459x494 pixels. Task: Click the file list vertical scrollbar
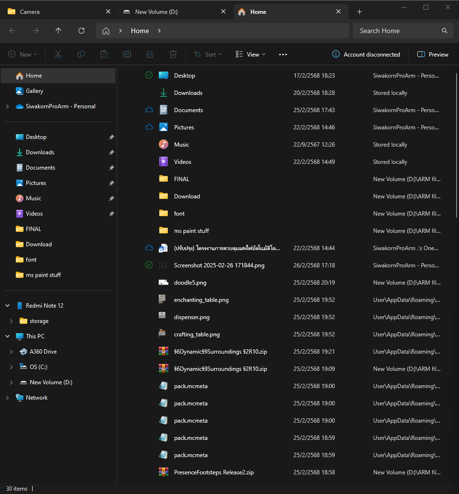(456, 145)
